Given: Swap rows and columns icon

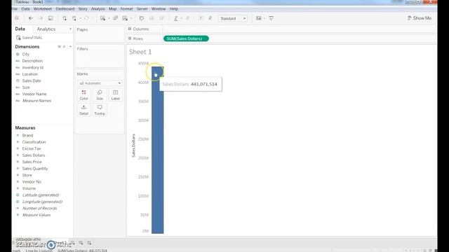Looking at the screenshot, I should (x=142, y=18).
